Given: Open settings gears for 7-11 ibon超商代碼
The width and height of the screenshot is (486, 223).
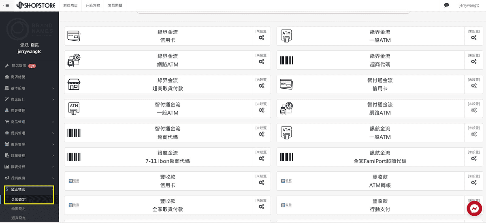Looking at the screenshot, I should (262, 158).
